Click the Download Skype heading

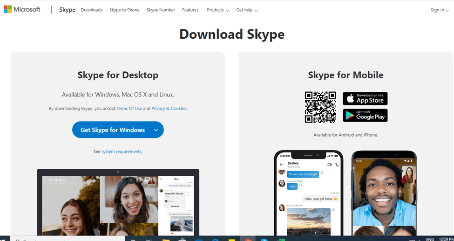(232, 34)
